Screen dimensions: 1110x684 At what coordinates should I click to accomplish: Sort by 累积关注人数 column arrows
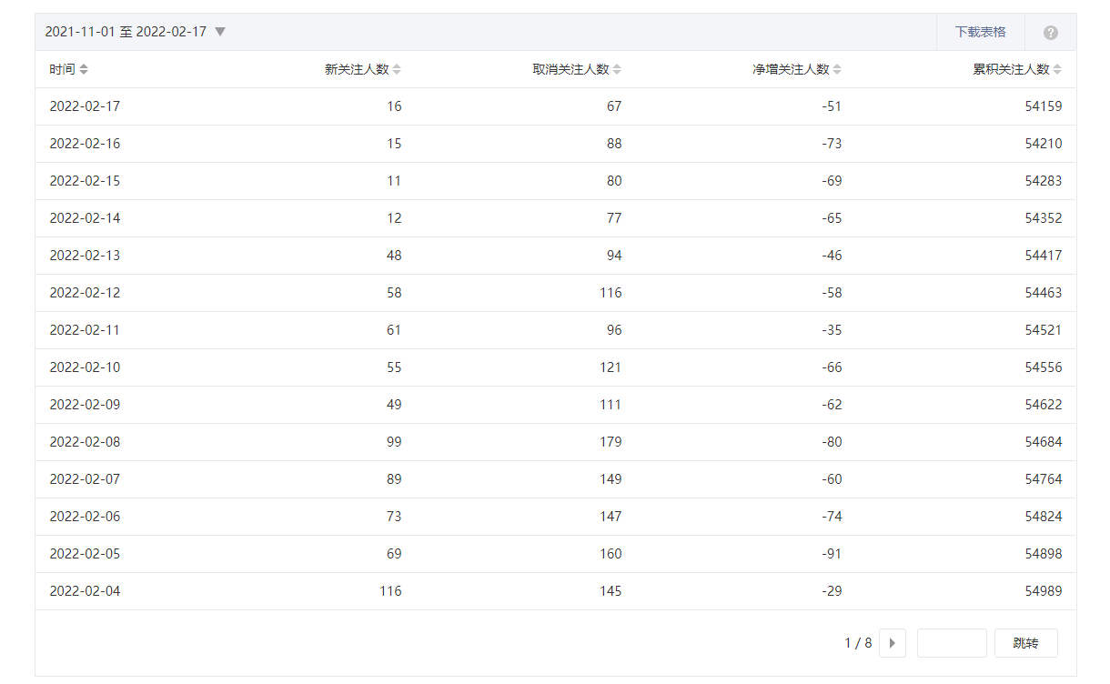(x=1057, y=69)
